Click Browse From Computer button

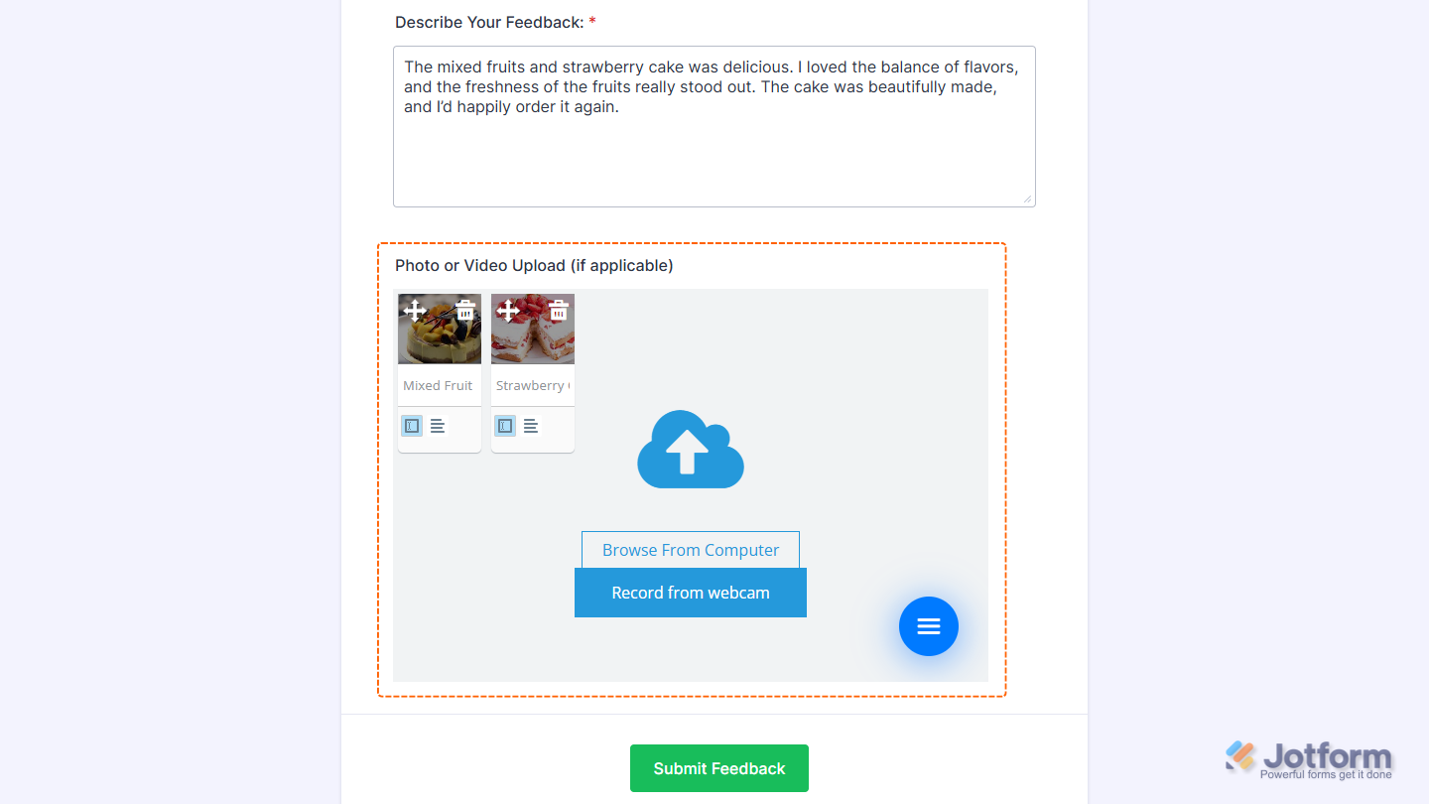coord(691,550)
